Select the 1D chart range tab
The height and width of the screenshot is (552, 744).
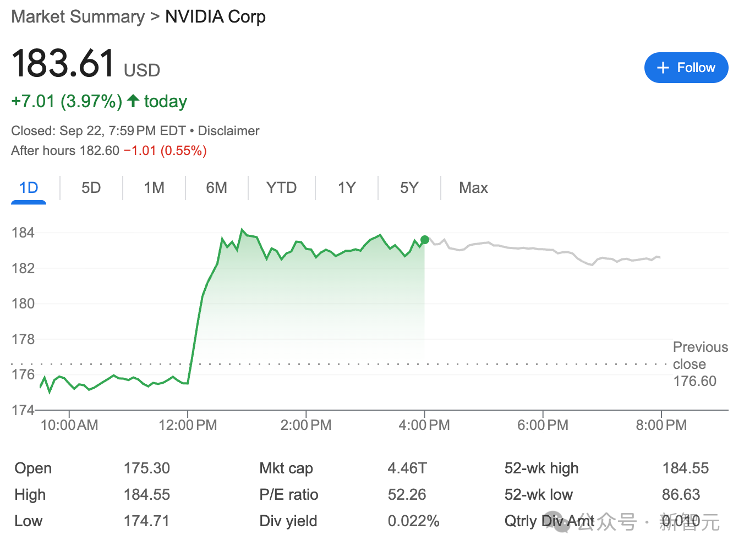[x=29, y=188]
